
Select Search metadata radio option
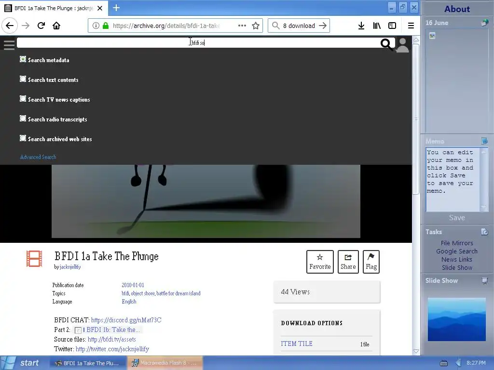[x=23, y=59]
